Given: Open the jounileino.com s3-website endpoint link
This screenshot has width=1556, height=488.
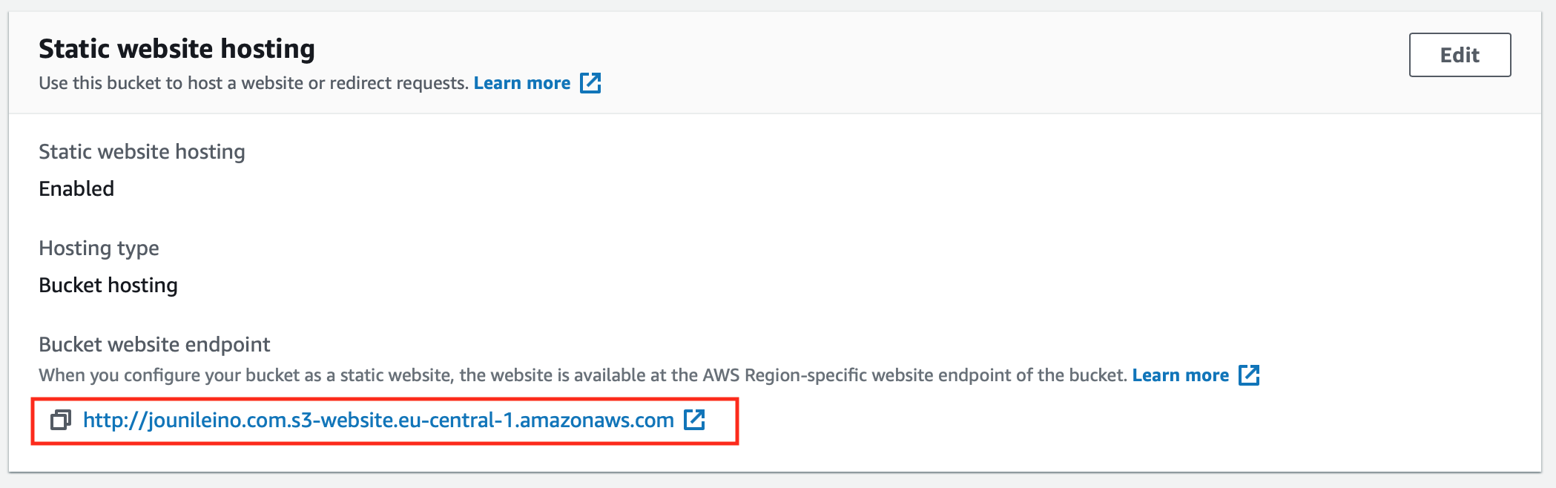Looking at the screenshot, I should click(x=378, y=421).
